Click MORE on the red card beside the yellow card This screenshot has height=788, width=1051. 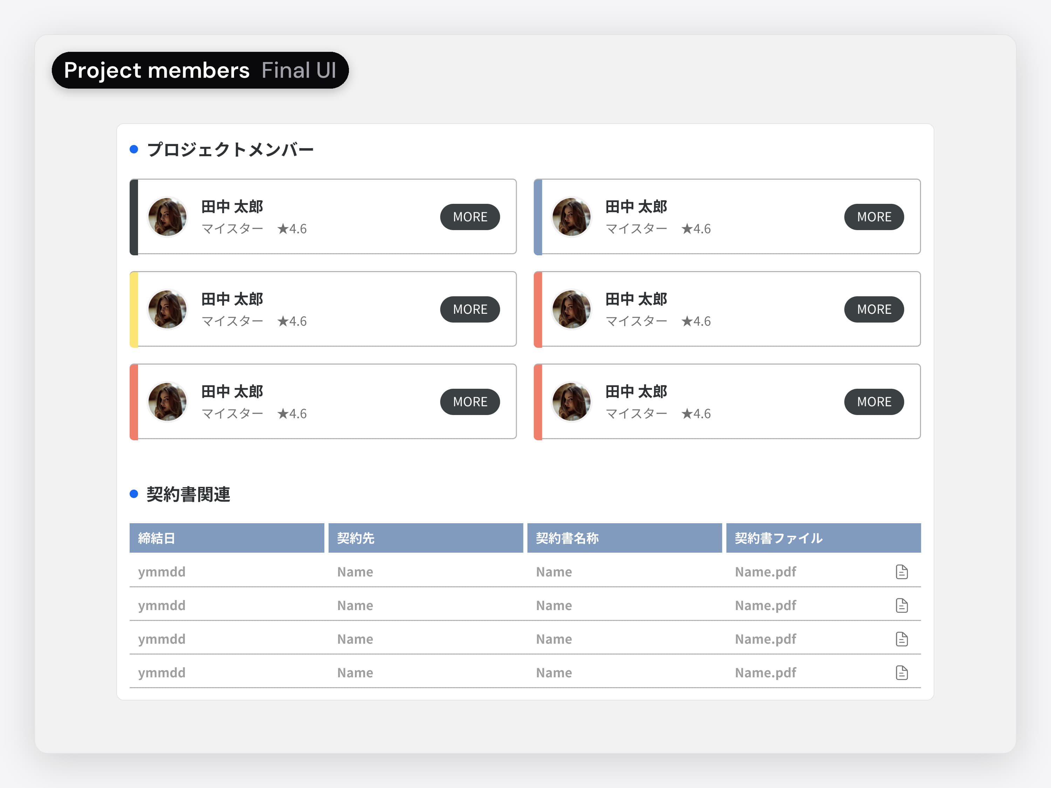pos(874,310)
